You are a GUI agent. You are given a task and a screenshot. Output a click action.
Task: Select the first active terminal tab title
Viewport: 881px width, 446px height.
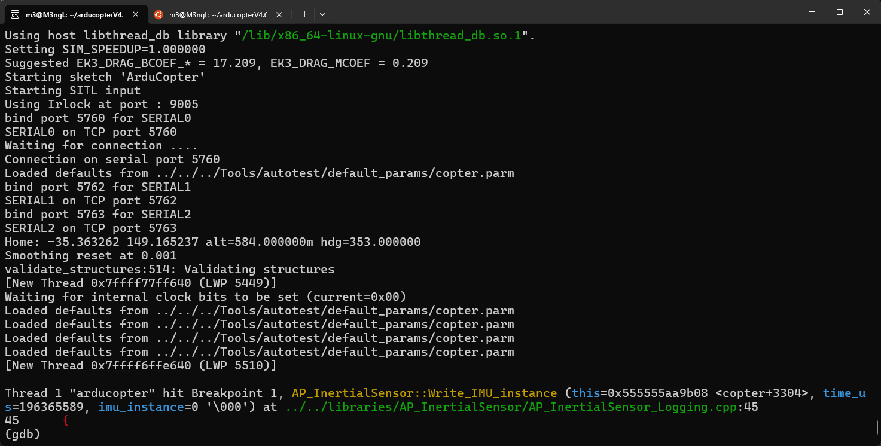tap(74, 14)
